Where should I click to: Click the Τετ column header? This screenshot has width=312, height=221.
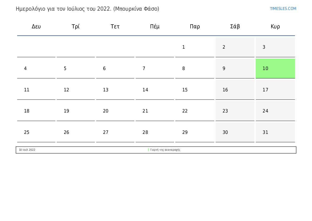(115, 26)
